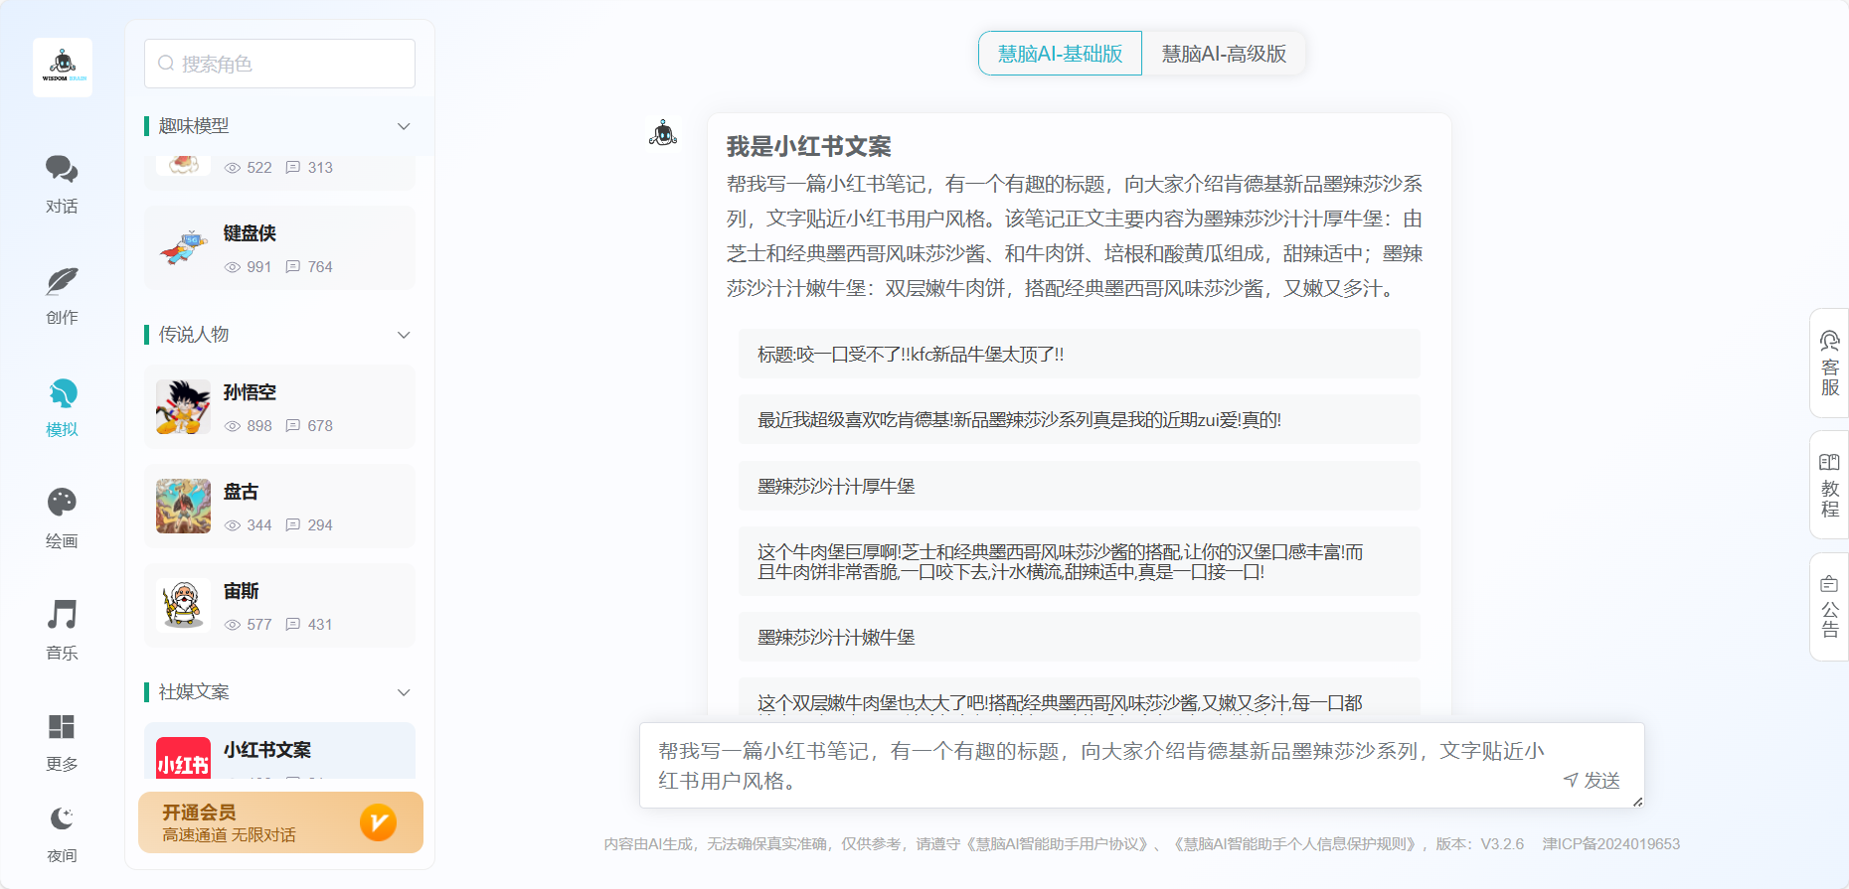Switch to 慧脑AI-基础版 tab
Screen dimensions: 1849x889
pos(1060,54)
